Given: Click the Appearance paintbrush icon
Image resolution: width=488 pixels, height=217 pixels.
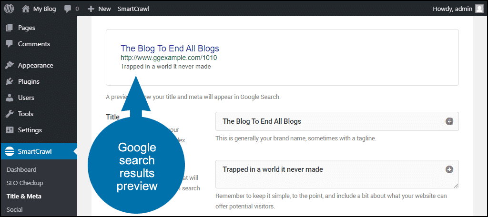Looking at the screenshot, I should pyautogui.click(x=10, y=65).
